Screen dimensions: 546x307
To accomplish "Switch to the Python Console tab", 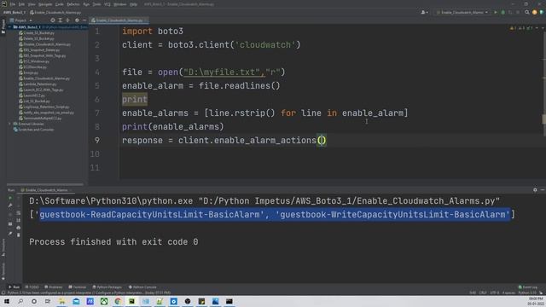I will pos(142,287).
